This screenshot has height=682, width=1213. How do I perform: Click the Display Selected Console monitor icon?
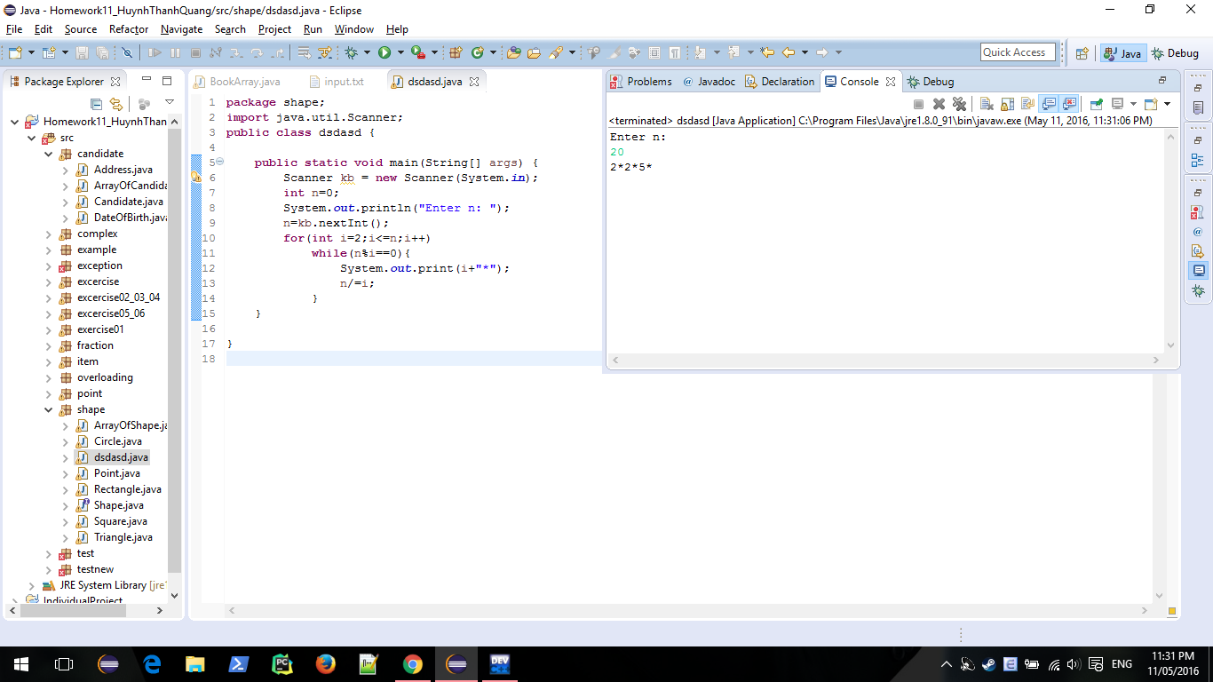tap(1118, 104)
